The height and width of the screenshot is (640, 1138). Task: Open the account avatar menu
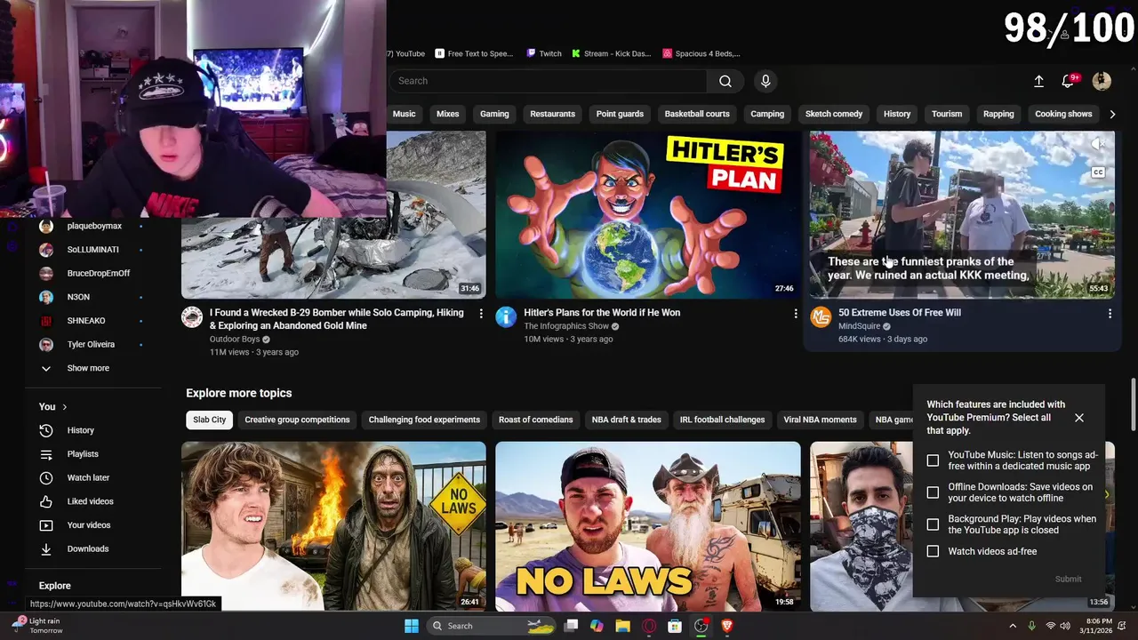[x=1102, y=81]
